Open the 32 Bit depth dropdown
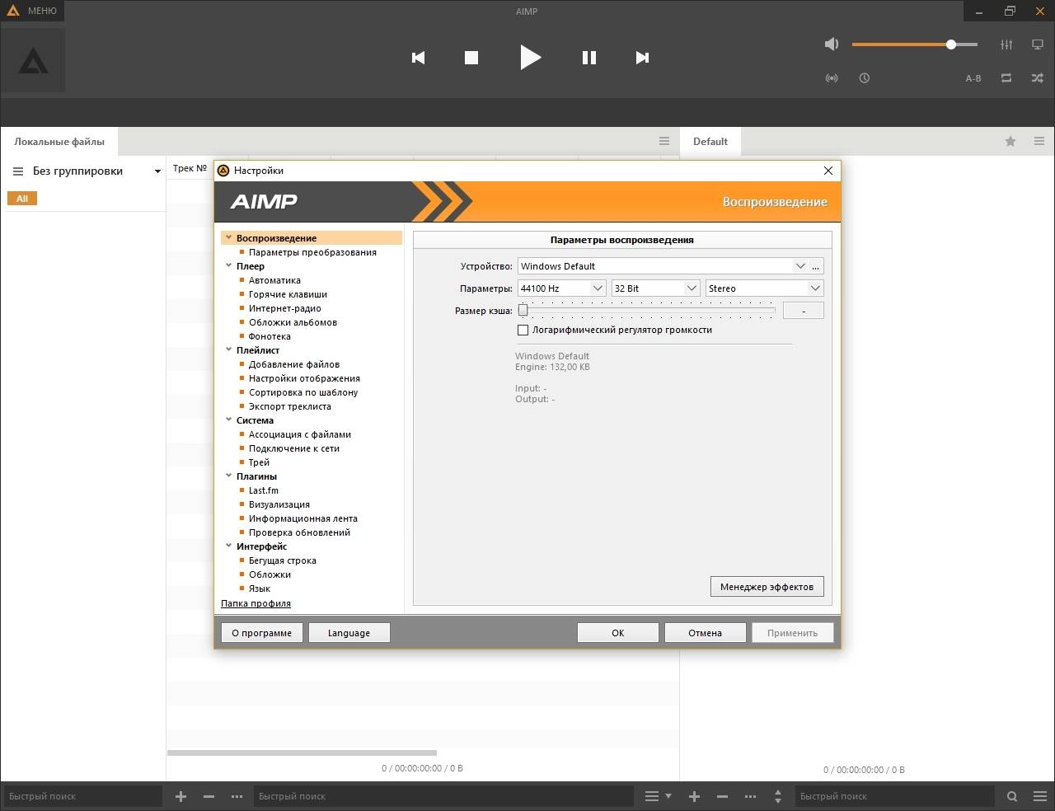Viewport: 1055px width, 811px height. pyautogui.click(x=656, y=288)
